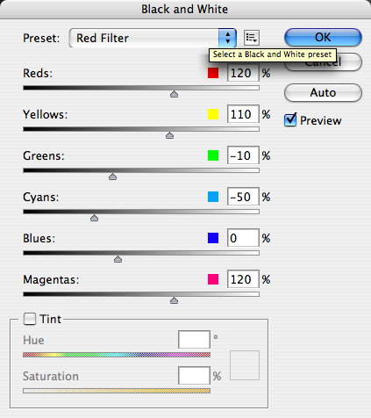Screen dimensions: 371x418
Task: Confirm with the OK button
Action: point(323,37)
